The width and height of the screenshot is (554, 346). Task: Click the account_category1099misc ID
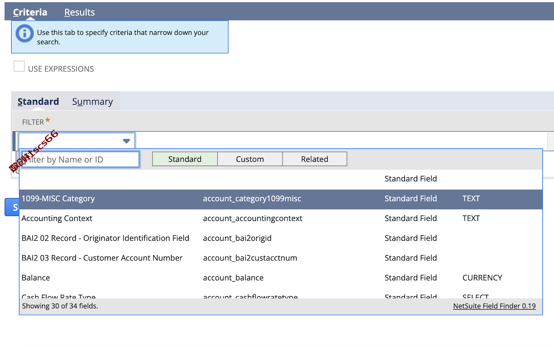[x=252, y=199]
